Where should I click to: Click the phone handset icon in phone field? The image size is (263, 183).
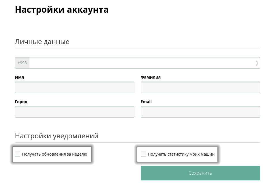click(256, 63)
